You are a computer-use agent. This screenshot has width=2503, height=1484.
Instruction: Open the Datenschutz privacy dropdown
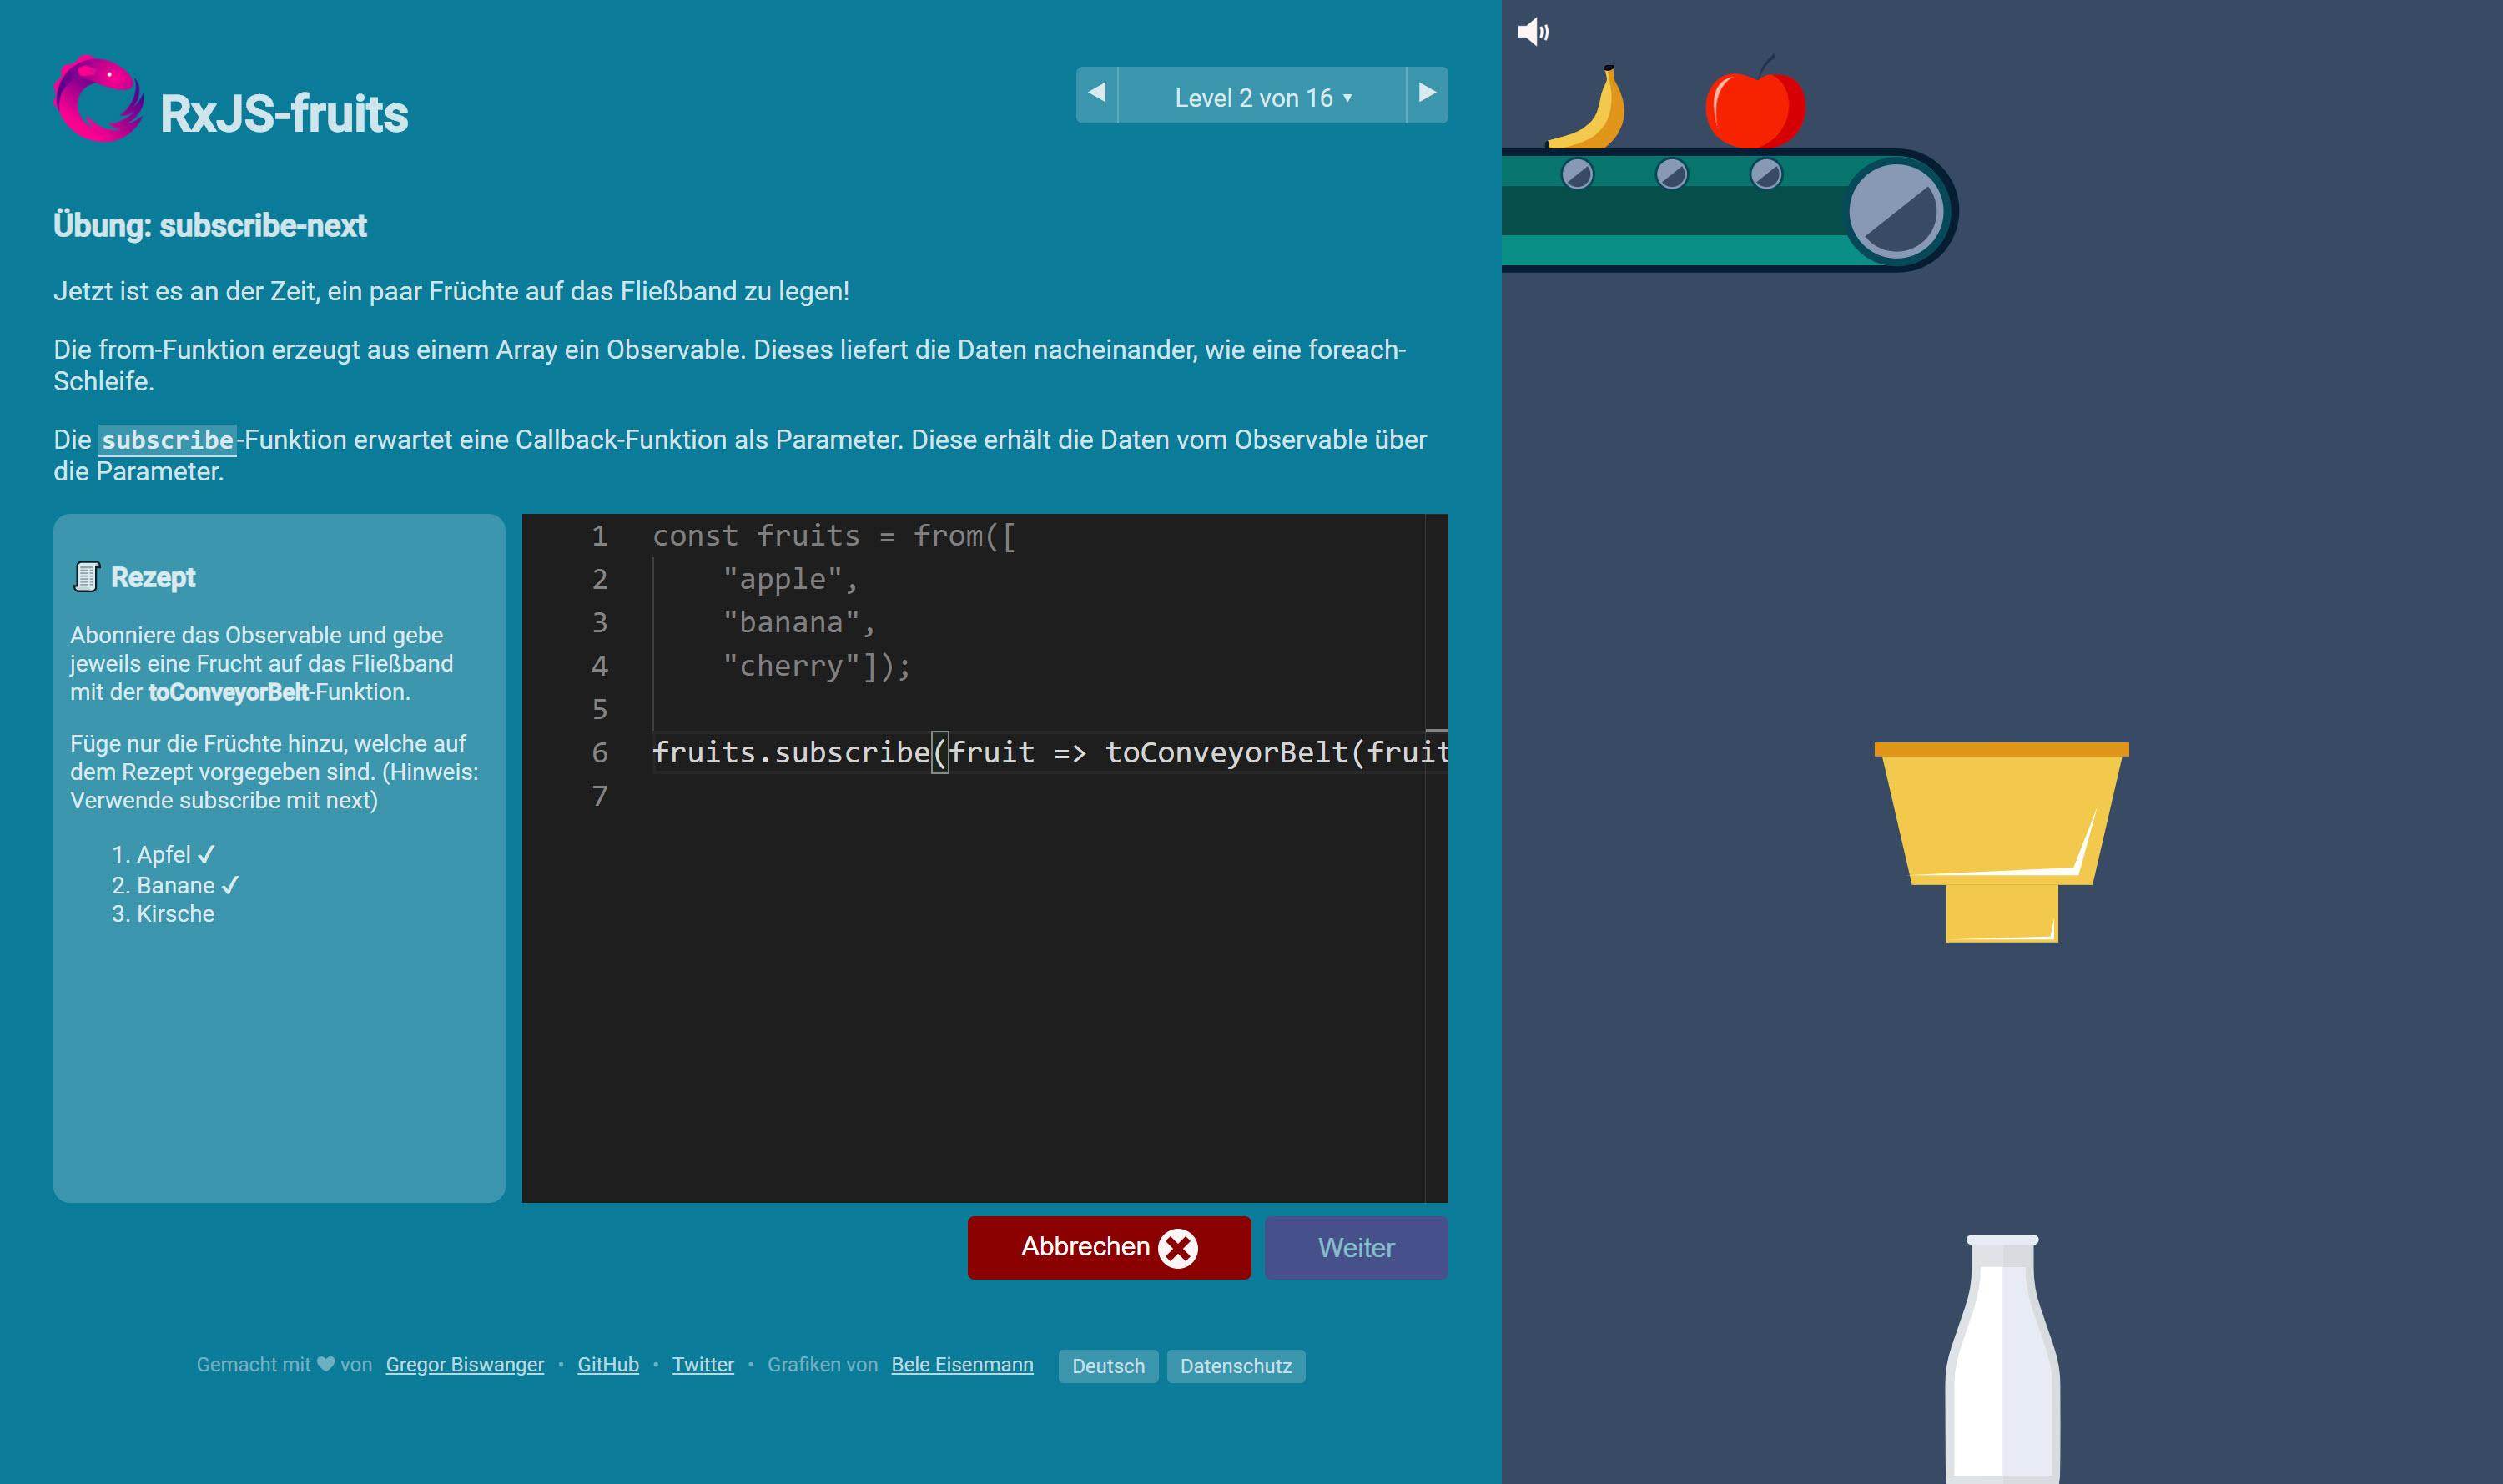point(1236,1366)
